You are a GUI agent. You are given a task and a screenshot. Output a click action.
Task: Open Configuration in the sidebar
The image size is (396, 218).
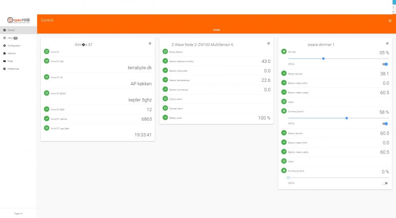pyautogui.click(x=13, y=45)
